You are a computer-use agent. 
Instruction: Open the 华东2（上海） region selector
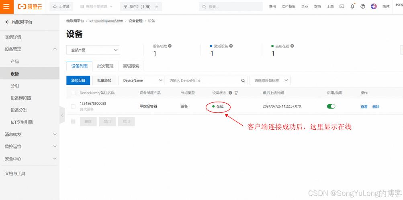click(141, 7)
